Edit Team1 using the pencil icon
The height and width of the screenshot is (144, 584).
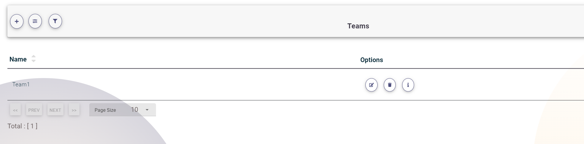pyautogui.click(x=371, y=85)
